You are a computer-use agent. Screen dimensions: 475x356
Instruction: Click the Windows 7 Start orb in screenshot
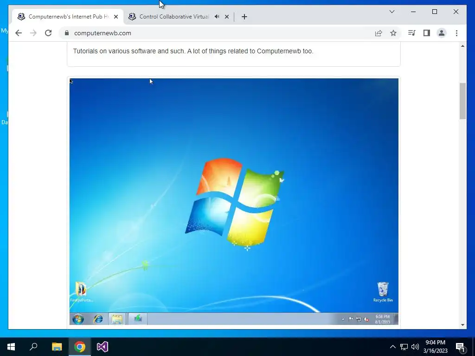click(78, 319)
